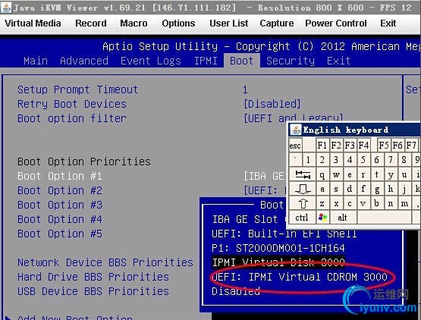Click the Windows logo key
The image size is (421, 320).
pyautogui.click(x=322, y=218)
